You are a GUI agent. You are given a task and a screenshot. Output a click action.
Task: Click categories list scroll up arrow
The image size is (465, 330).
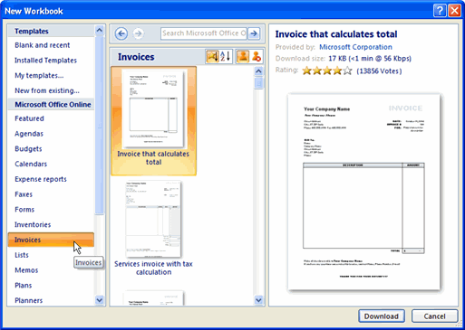99,30
